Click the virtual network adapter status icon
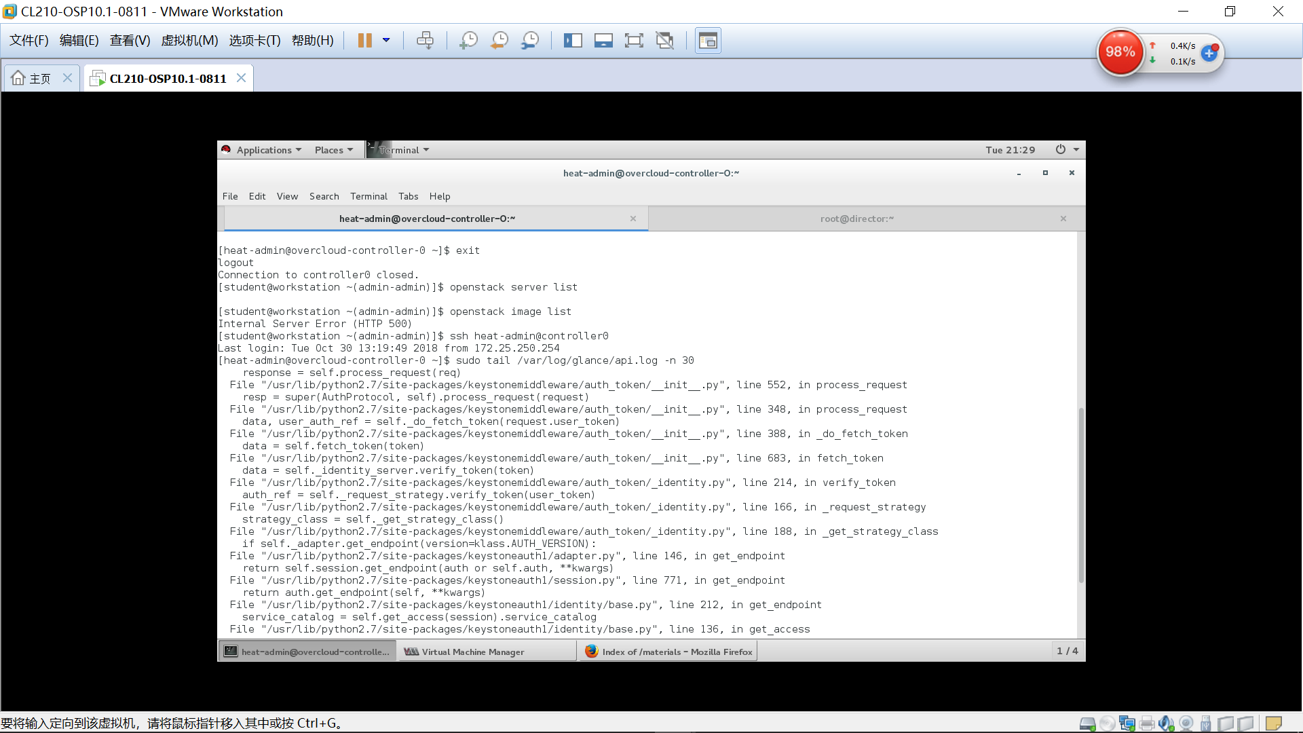The height and width of the screenshot is (733, 1303). pyautogui.click(x=1127, y=723)
